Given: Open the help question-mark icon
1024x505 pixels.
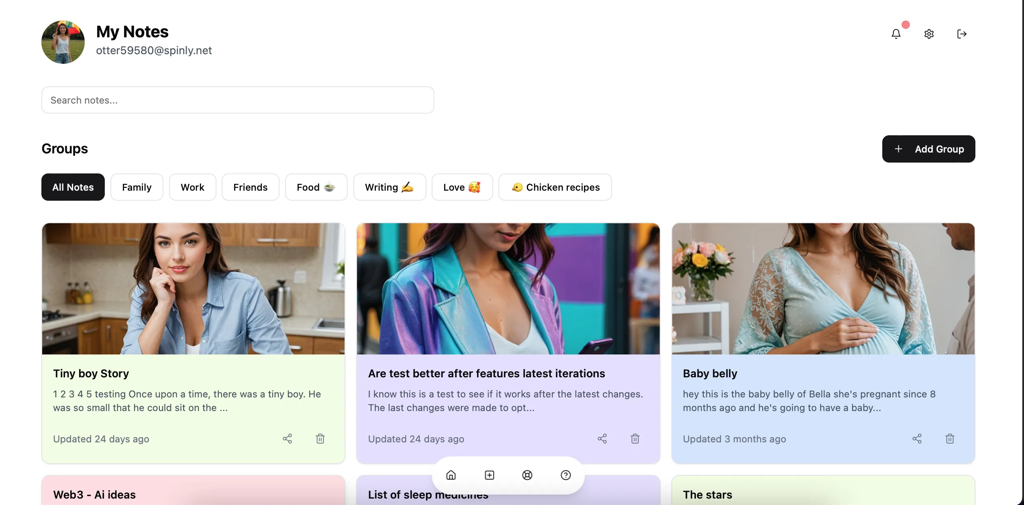Looking at the screenshot, I should 565,475.
